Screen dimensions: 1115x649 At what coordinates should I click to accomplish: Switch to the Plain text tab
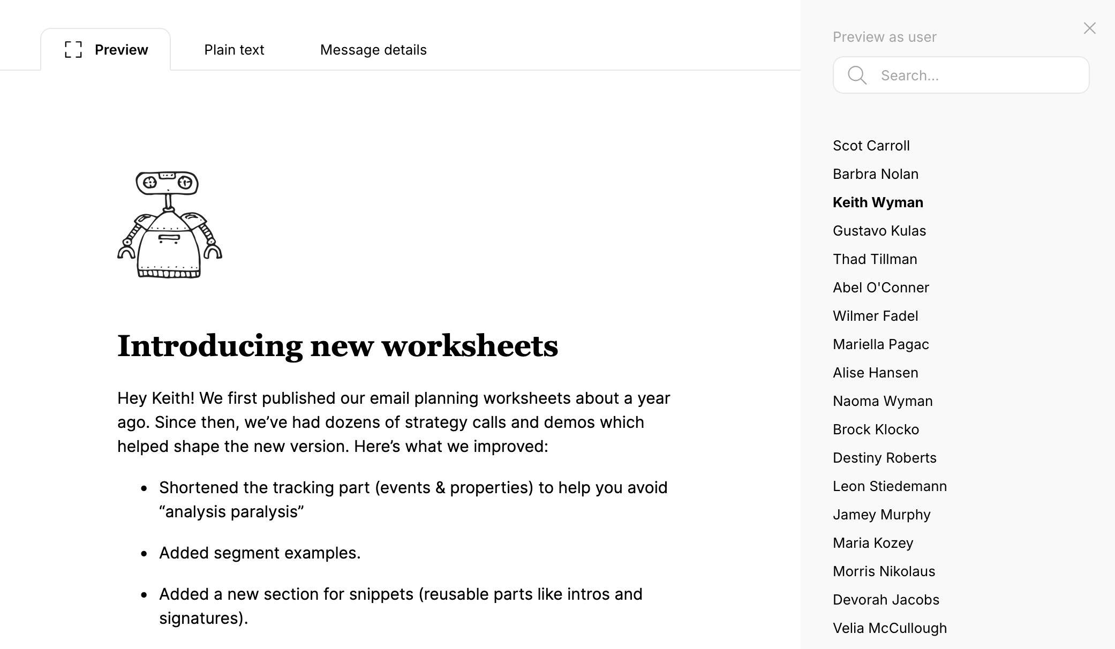(x=234, y=50)
